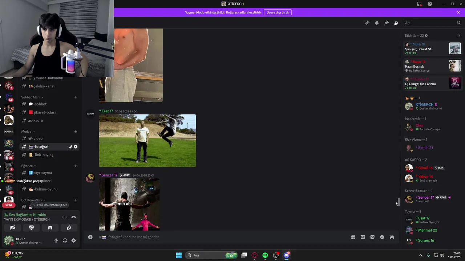465x261 pixels.
Task: Expand the Etkinlik panel with right chevron
Action: pyautogui.click(x=459, y=36)
